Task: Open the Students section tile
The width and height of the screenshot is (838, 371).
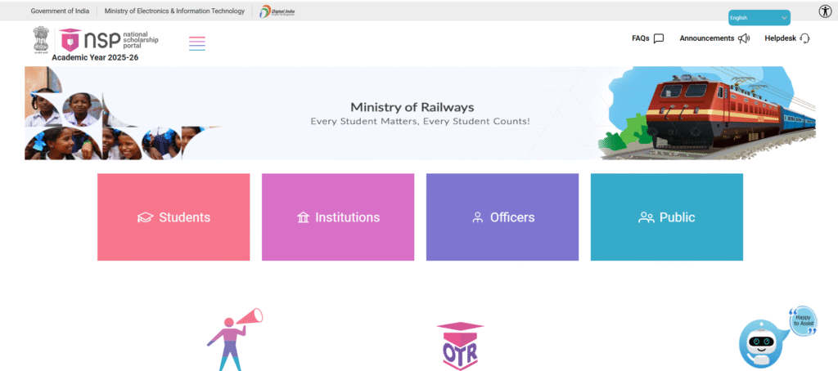Action: (x=173, y=217)
